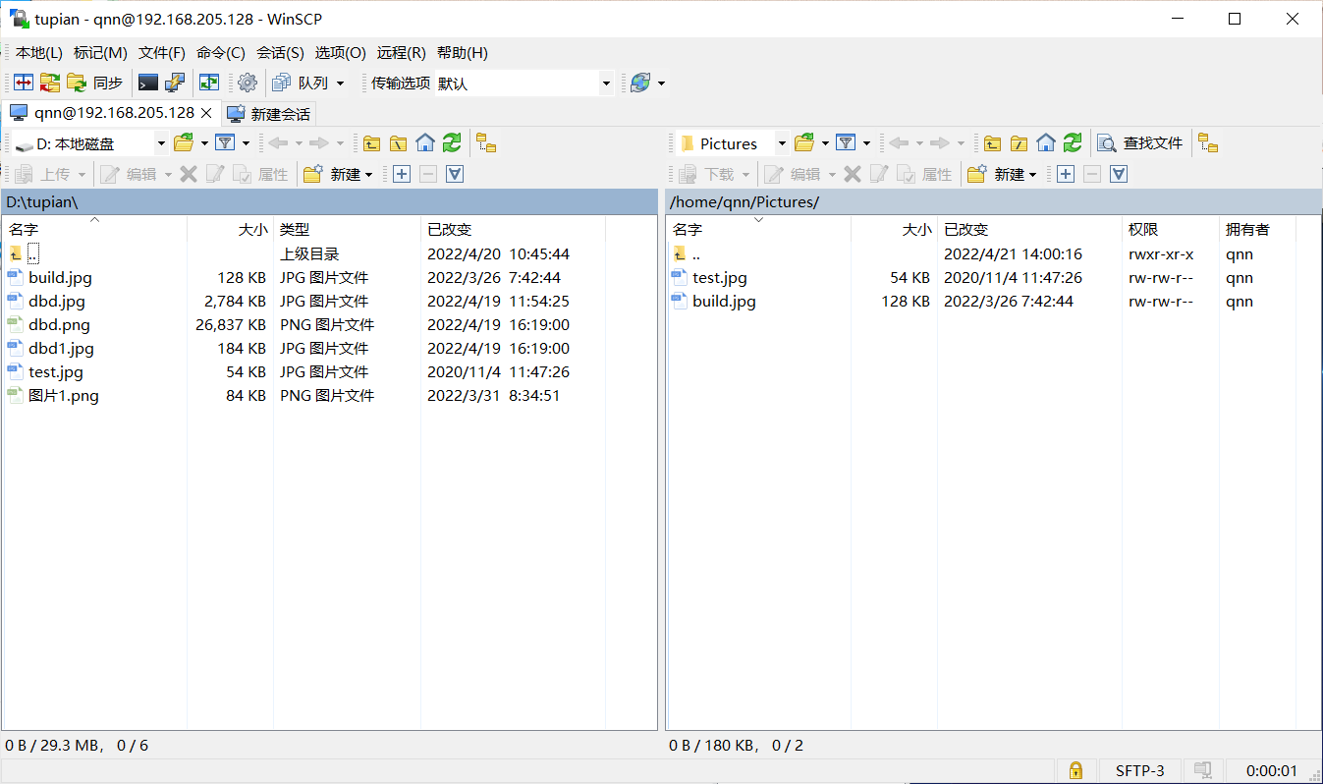Click the globe refresh icon in main toolbar
This screenshot has height=784, width=1323.
(x=640, y=84)
